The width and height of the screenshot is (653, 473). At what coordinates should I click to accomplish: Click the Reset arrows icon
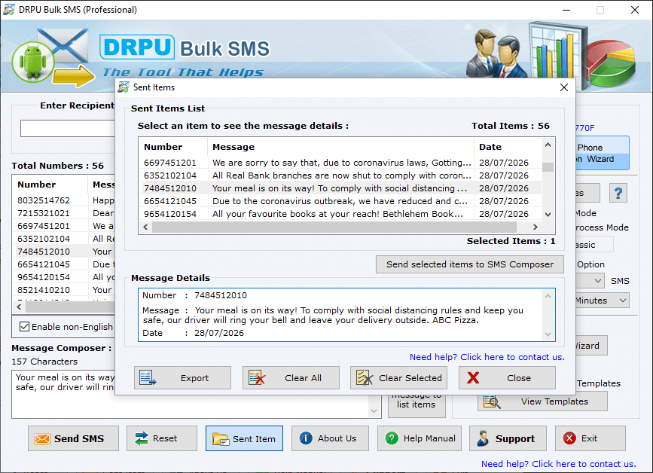click(142, 438)
